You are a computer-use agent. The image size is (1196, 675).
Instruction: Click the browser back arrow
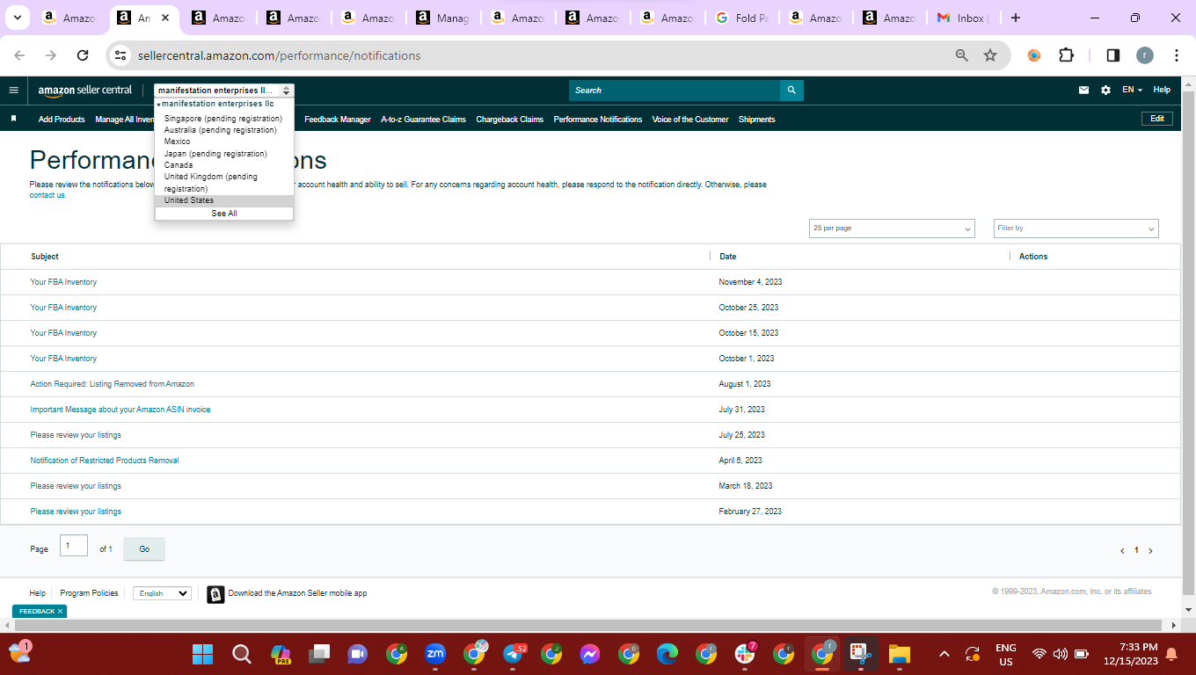click(x=19, y=55)
